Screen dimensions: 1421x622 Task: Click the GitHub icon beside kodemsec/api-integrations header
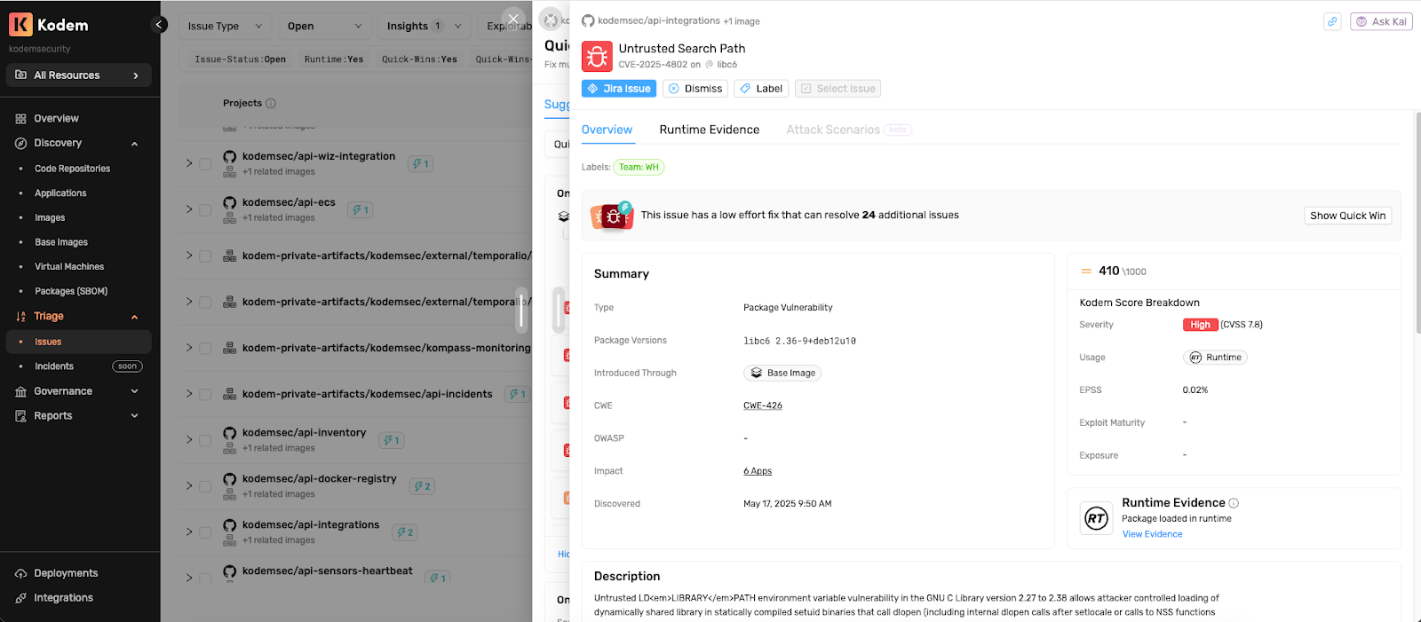point(588,20)
